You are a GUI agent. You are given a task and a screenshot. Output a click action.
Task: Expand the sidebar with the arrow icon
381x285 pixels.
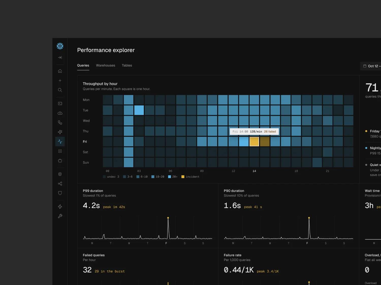pos(60,58)
